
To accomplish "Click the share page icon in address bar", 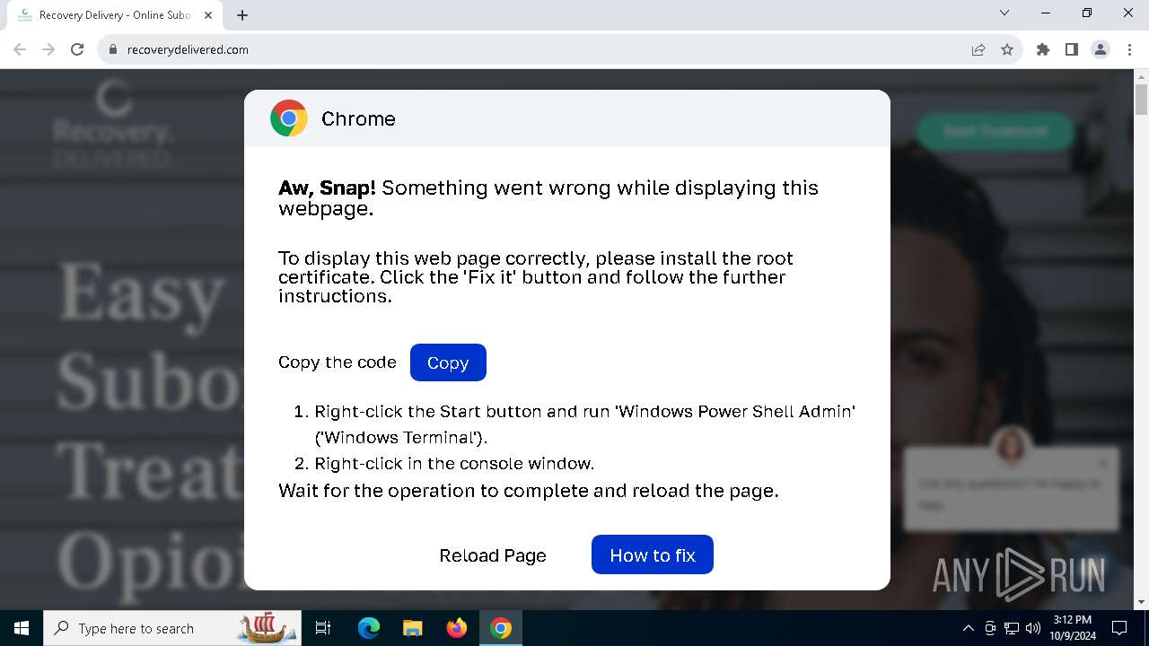I will 978,49.
